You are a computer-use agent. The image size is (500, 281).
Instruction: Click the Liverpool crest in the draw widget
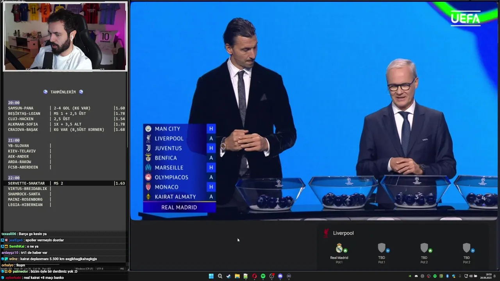pyautogui.click(x=326, y=233)
